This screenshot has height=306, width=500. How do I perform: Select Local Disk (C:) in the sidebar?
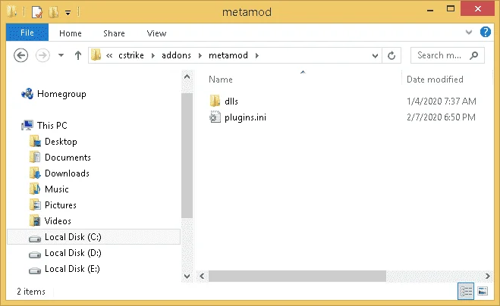(x=93, y=237)
